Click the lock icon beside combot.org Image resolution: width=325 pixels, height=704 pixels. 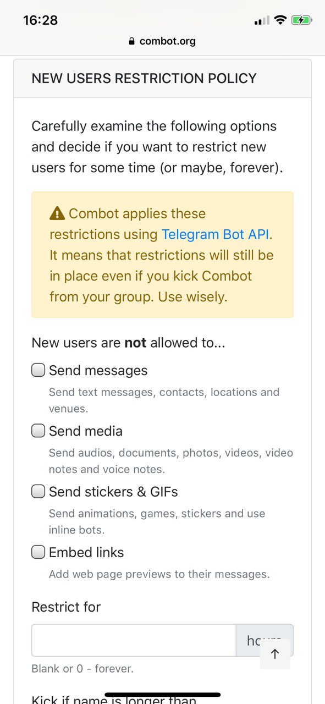[131, 41]
